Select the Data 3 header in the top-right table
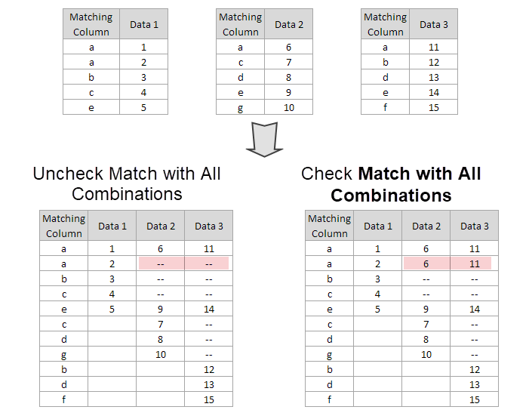This screenshot has width=529, height=416. 434,24
